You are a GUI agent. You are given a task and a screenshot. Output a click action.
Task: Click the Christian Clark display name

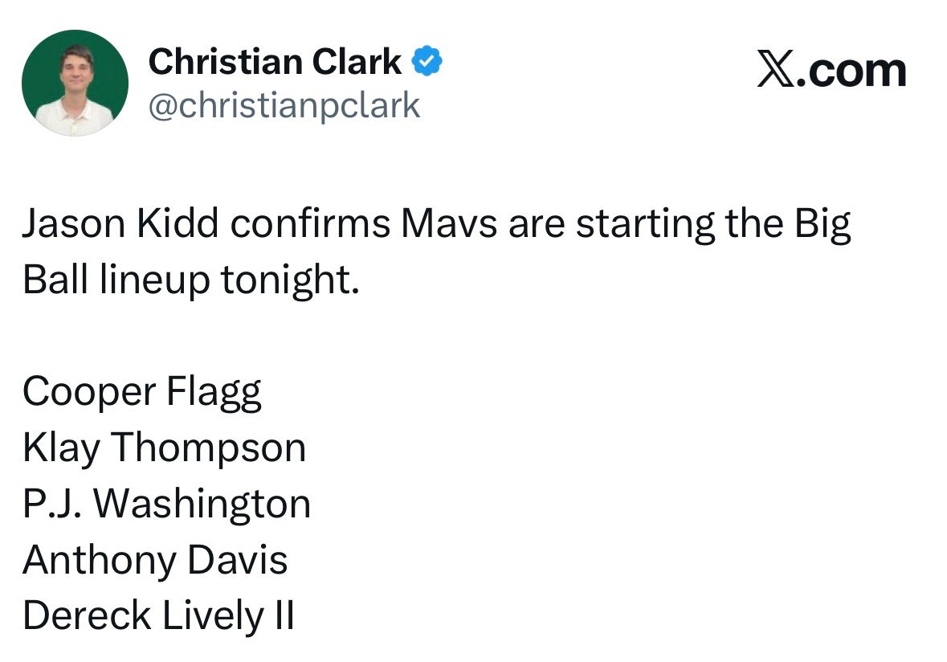coord(275,62)
